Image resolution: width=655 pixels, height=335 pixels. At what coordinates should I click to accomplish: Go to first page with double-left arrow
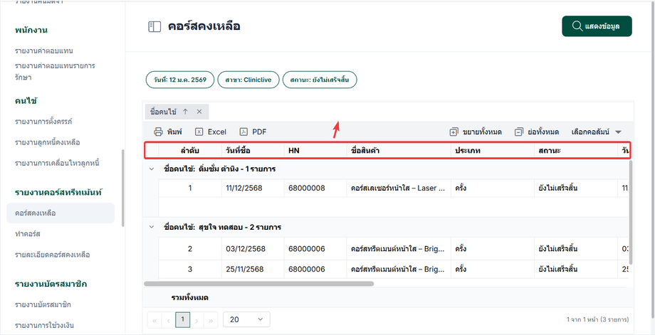pyautogui.click(x=155, y=320)
